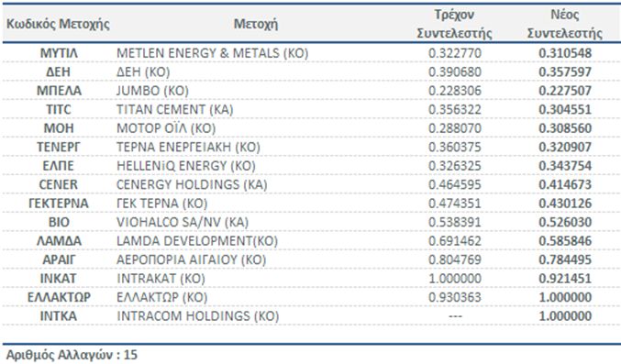Click ΓΕΚΤΕΡΝΑ new coefficient 0.430126

coord(565,204)
